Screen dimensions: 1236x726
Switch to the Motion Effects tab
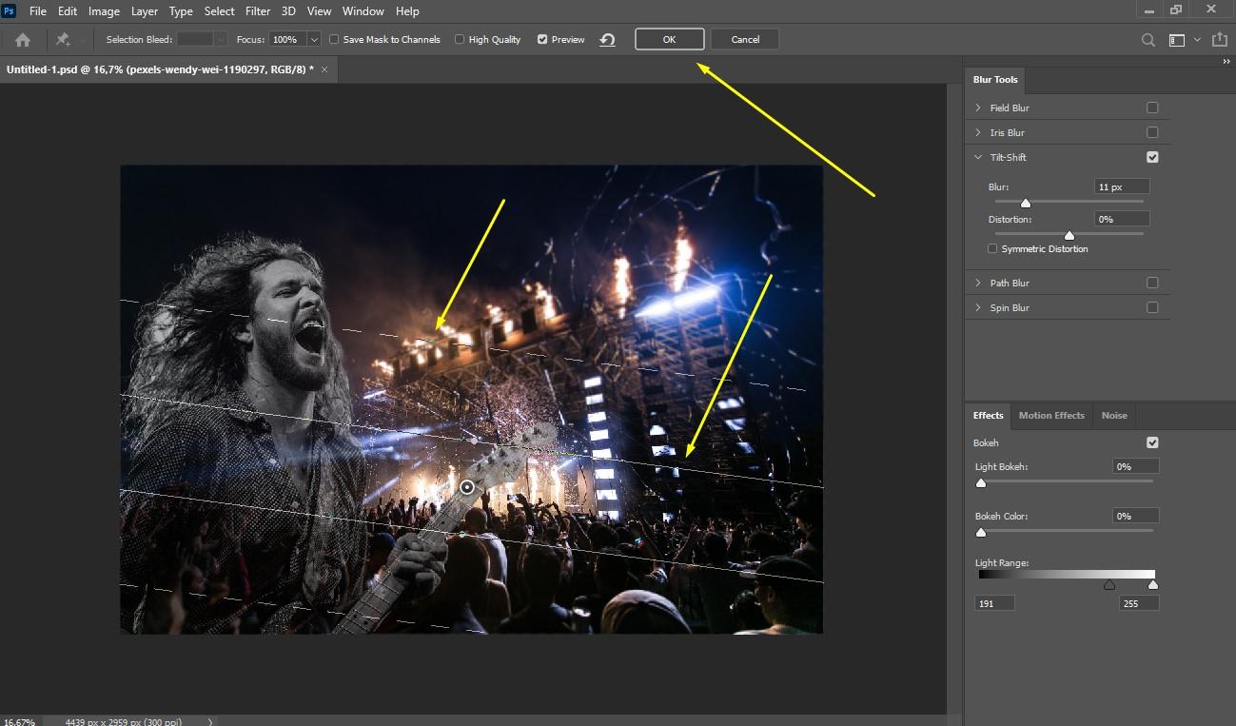point(1050,415)
